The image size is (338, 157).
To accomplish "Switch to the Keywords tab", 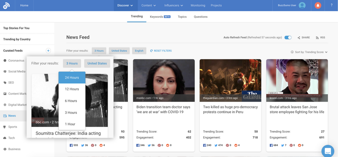I will (160, 16).
